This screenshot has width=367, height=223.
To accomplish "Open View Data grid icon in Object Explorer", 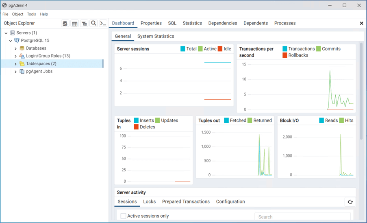I will pos(75,24).
